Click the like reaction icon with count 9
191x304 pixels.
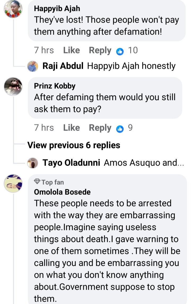pos(120,129)
